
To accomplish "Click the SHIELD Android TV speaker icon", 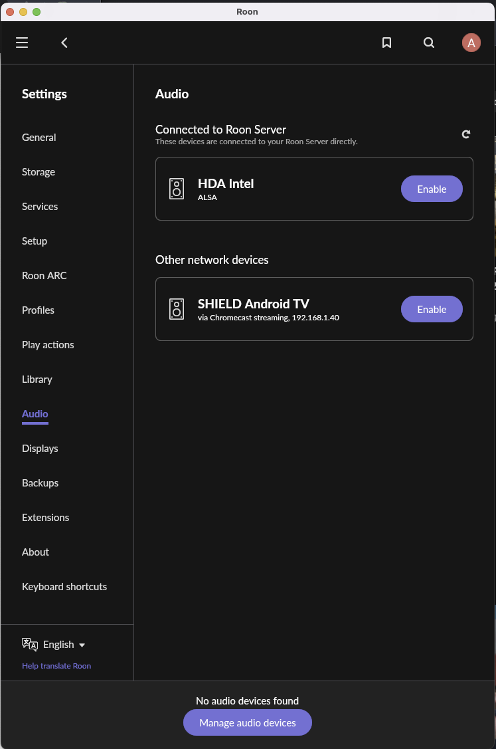I will (x=177, y=309).
